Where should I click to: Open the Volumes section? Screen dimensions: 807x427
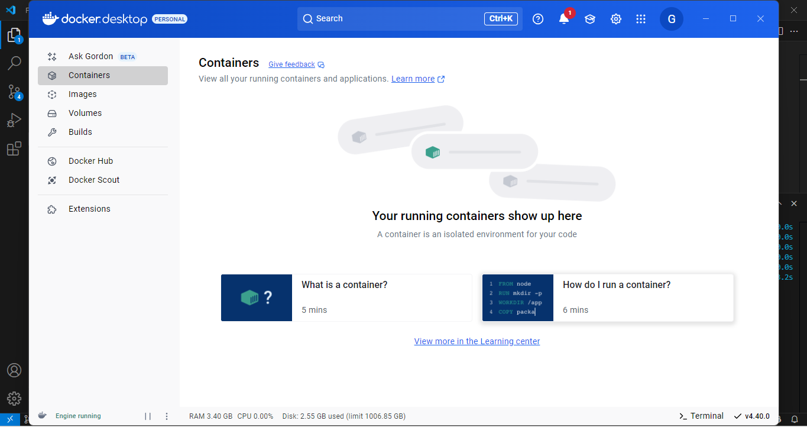(x=103, y=113)
